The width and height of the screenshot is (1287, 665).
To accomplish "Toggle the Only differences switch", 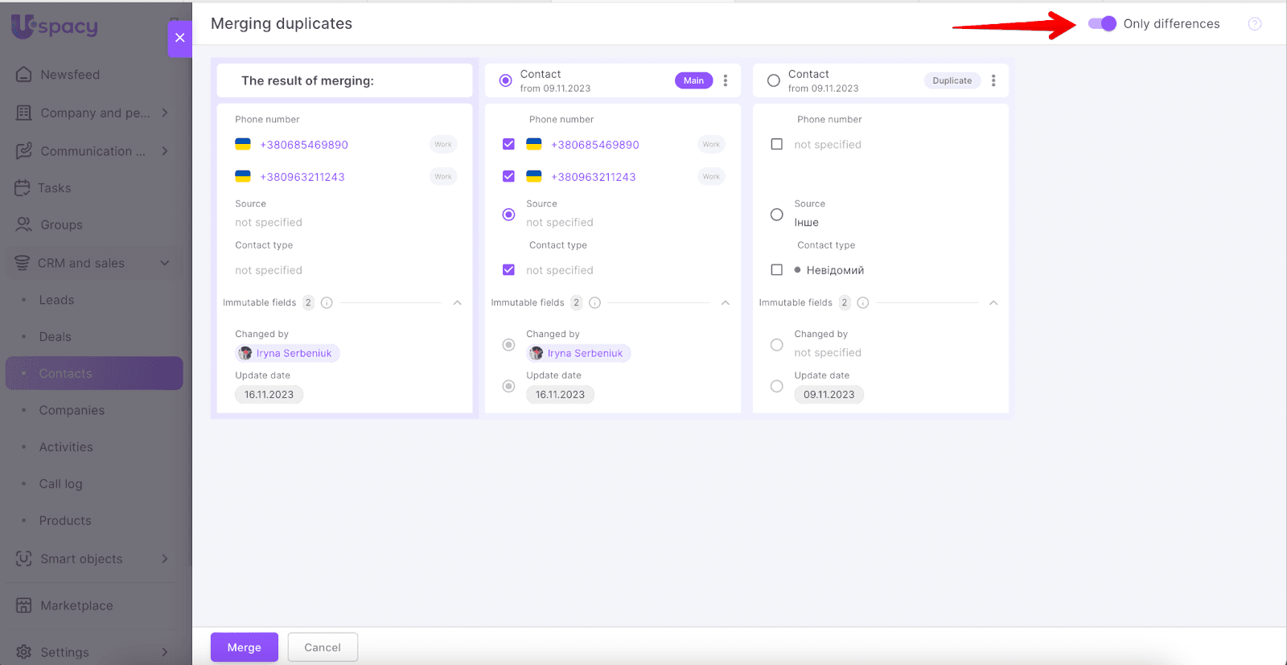I will pyautogui.click(x=1102, y=24).
